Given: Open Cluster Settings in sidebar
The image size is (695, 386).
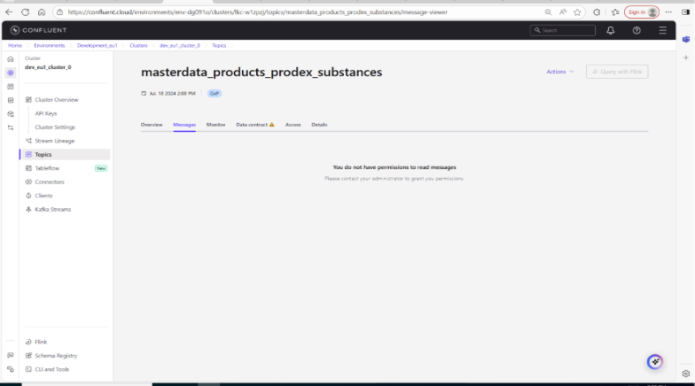Looking at the screenshot, I should point(55,127).
